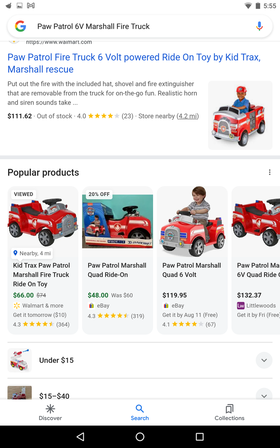Open the Gmail notification icon in status bar
The image size is (280, 448).
click(x=31, y=6)
